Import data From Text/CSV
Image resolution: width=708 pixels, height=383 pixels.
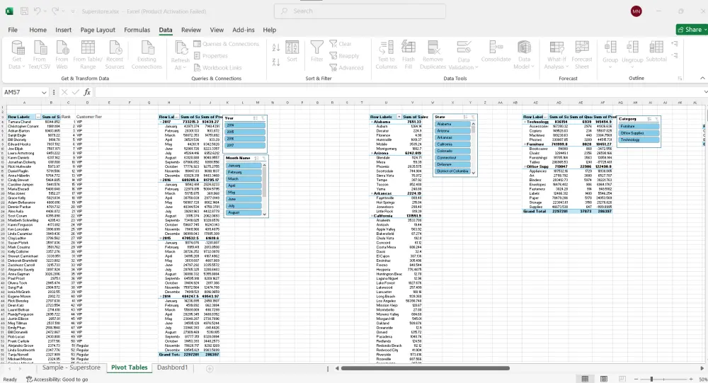tap(39, 55)
